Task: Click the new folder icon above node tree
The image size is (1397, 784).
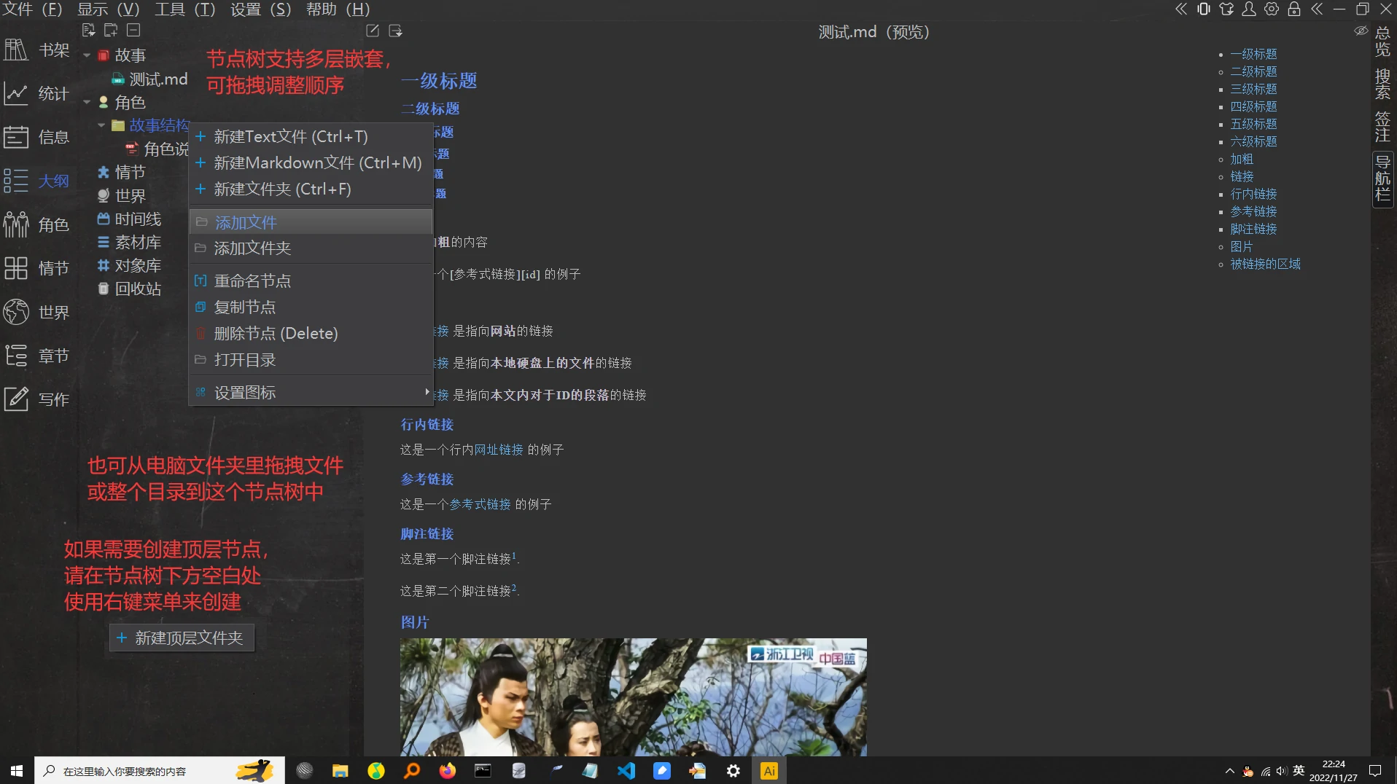Action: [x=111, y=30]
